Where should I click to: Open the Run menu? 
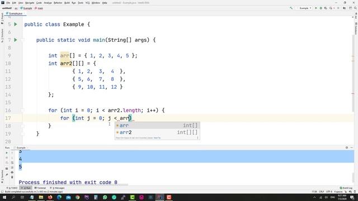tap(74, 3)
